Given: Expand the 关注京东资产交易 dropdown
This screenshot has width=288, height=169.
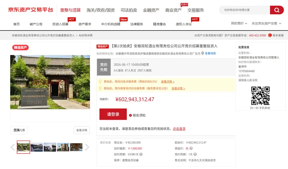Looking at the screenshot, I should tap(266, 23).
